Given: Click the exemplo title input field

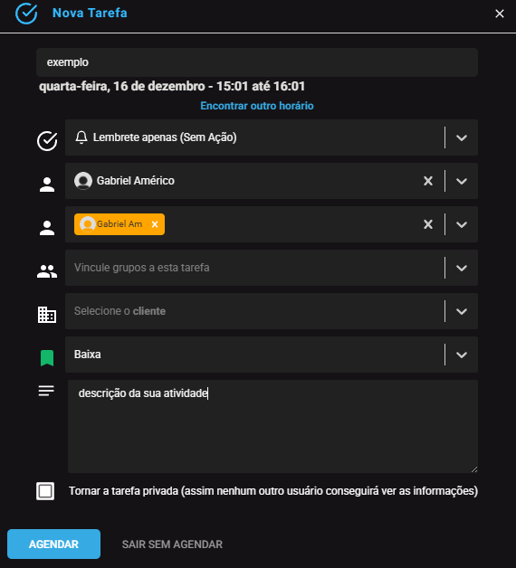Looking at the screenshot, I should 257,62.
